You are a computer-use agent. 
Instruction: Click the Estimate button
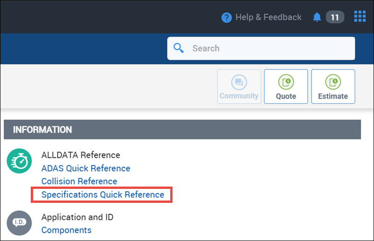[x=333, y=87]
